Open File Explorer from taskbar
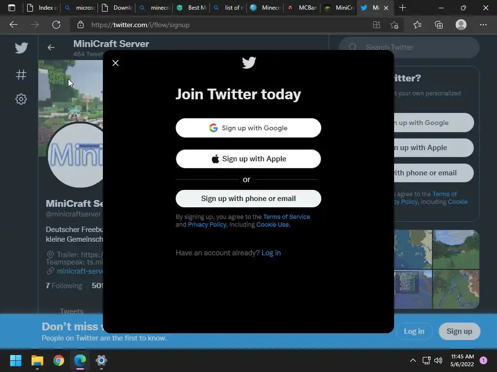The image size is (497, 372). point(37,360)
